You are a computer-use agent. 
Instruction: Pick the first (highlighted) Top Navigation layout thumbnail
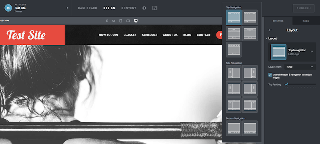[234, 17]
